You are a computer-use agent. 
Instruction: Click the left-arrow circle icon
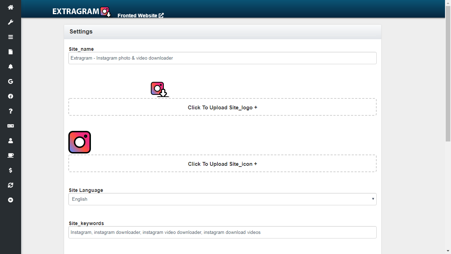point(11,200)
